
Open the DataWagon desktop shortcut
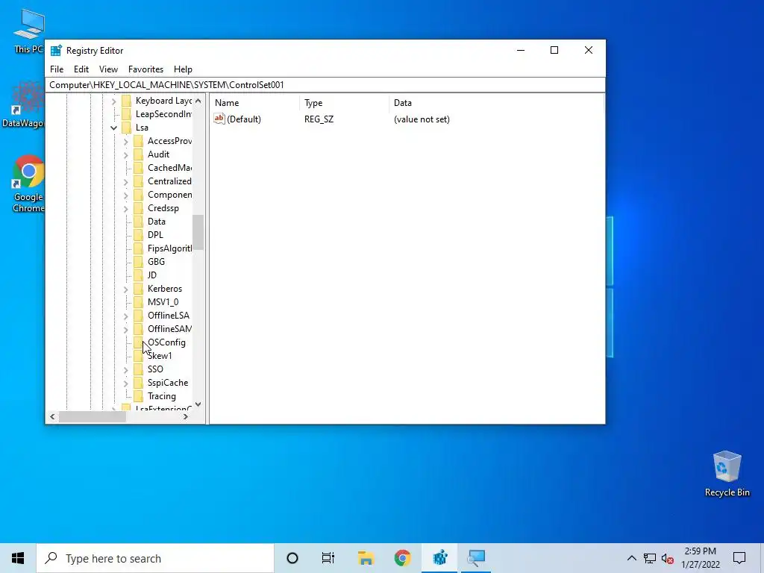[23, 104]
